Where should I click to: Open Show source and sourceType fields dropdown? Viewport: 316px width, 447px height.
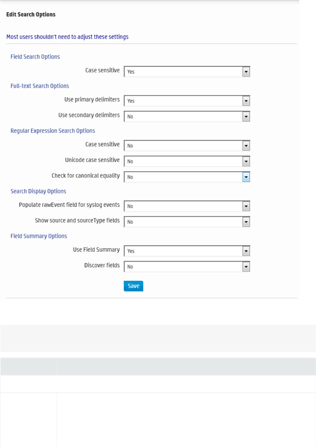pos(187,222)
